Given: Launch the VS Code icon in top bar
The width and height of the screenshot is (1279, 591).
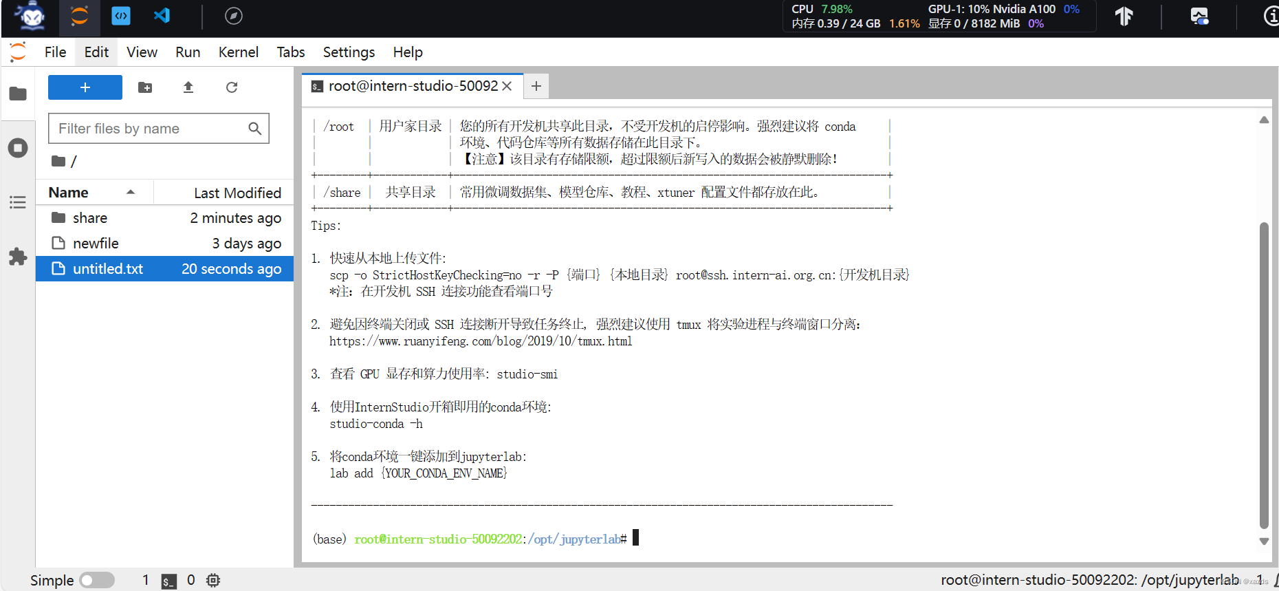Looking at the screenshot, I should 162,16.
